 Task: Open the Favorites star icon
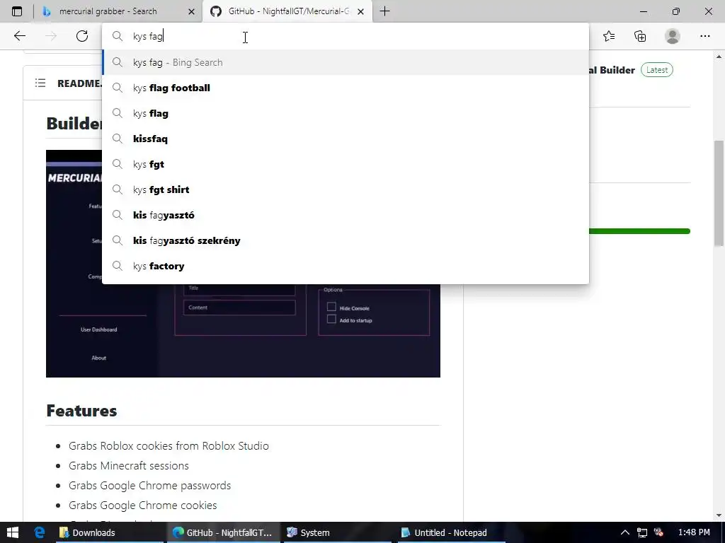[x=609, y=36]
